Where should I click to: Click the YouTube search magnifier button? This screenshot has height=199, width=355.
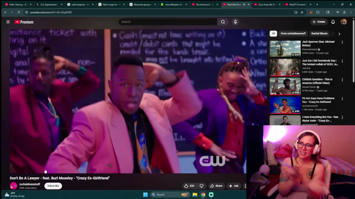tap(223, 22)
